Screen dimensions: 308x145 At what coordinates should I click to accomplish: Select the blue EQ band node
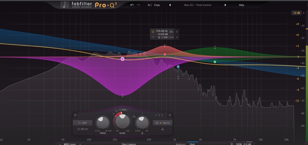point(178,67)
